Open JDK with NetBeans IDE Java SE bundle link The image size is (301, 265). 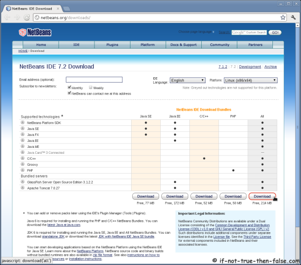point(127,236)
